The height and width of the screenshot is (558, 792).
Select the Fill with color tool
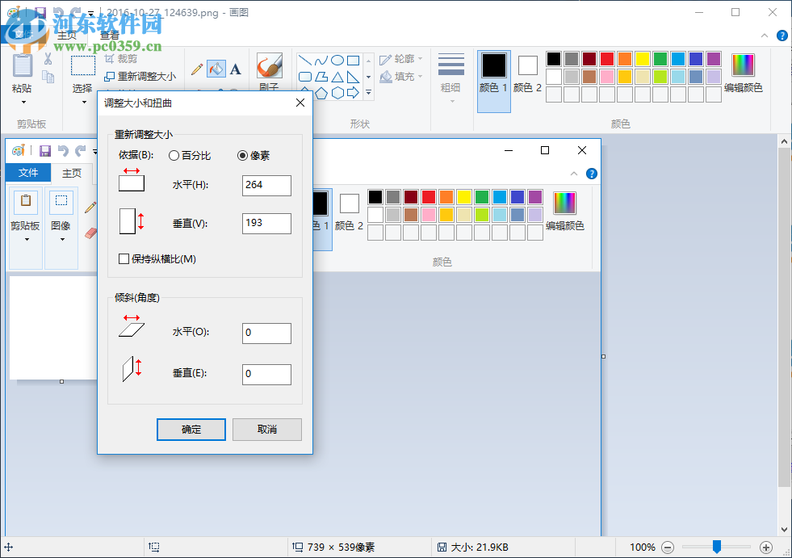click(216, 69)
